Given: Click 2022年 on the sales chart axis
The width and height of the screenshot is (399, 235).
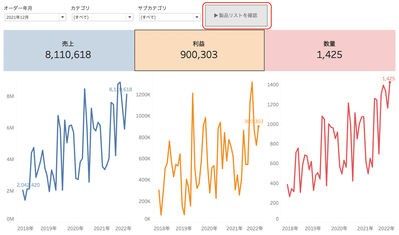Looking at the screenshot, I should (x=124, y=229).
